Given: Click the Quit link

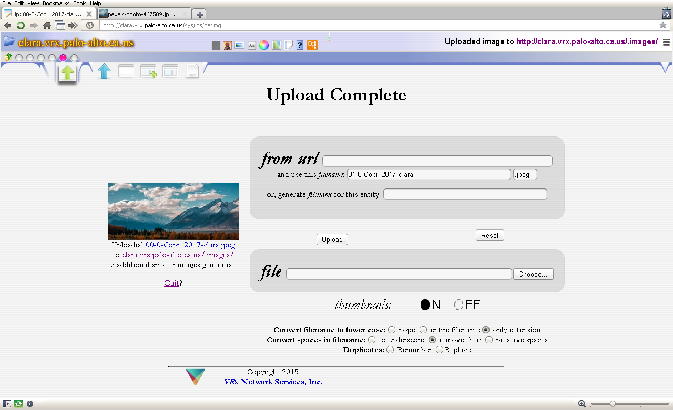Looking at the screenshot, I should pyautogui.click(x=171, y=283).
